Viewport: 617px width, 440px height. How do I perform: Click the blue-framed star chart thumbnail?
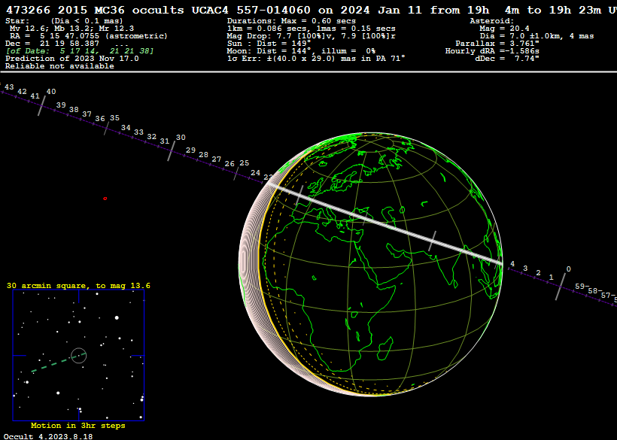click(79, 356)
